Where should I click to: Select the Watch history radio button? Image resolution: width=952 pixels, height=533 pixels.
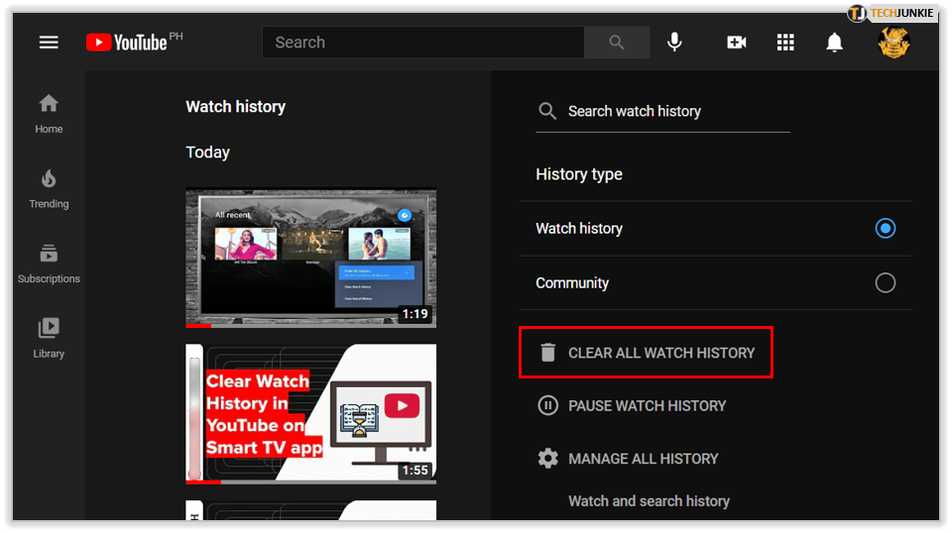pos(885,229)
